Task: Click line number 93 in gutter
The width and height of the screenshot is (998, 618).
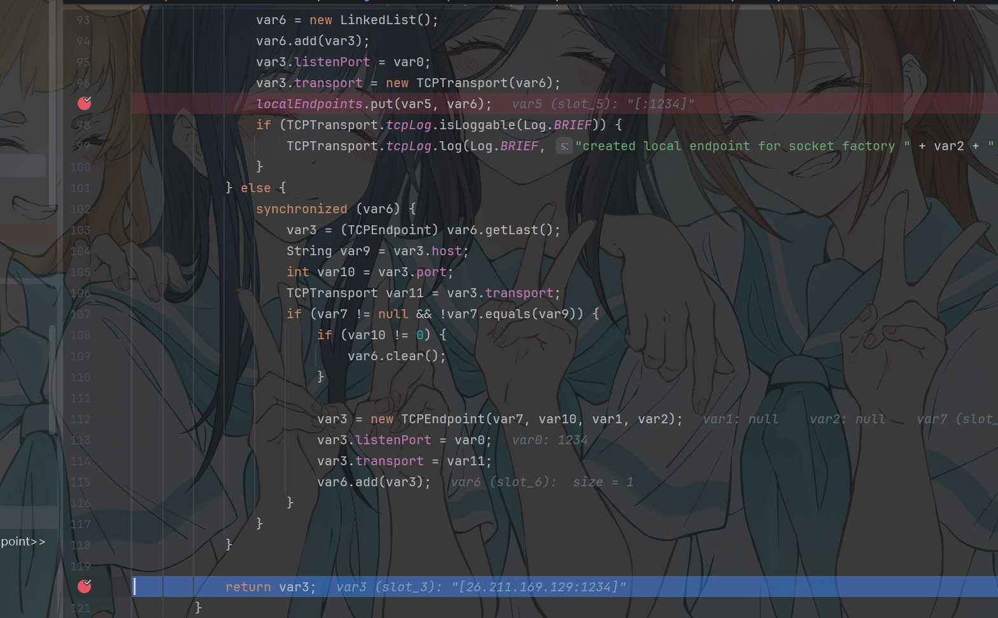Action: coord(83,20)
